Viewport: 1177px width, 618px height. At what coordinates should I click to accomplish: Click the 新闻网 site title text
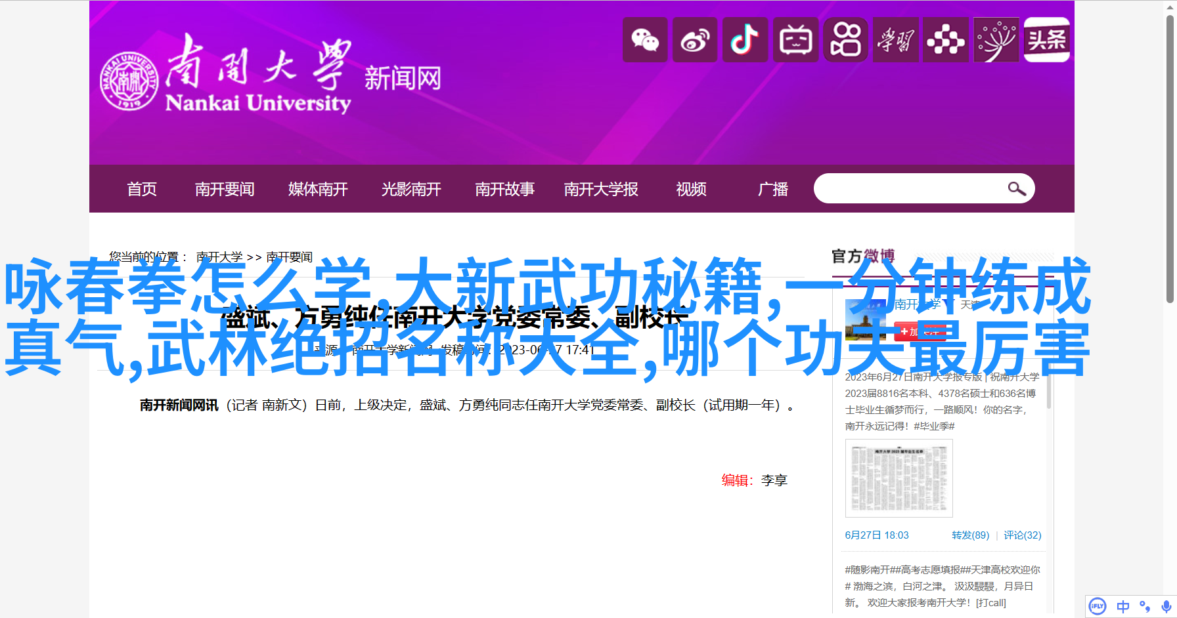pos(403,79)
